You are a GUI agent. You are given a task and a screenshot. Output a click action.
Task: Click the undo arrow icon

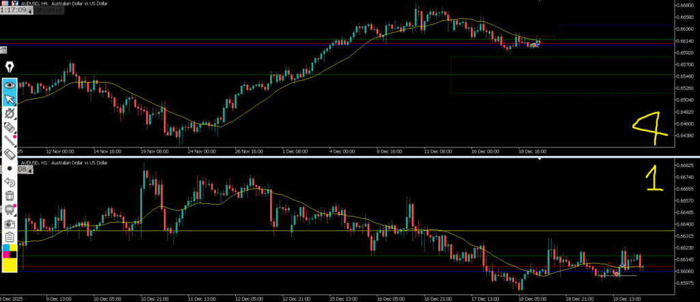[x=10, y=182]
